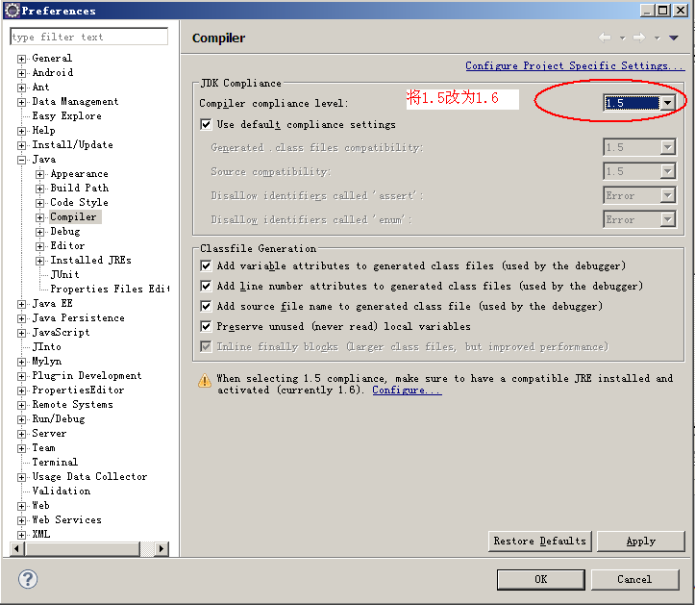Toggle Preserve unused local variables checkbox
Screen dimensions: 695x605
click(206, 326)
